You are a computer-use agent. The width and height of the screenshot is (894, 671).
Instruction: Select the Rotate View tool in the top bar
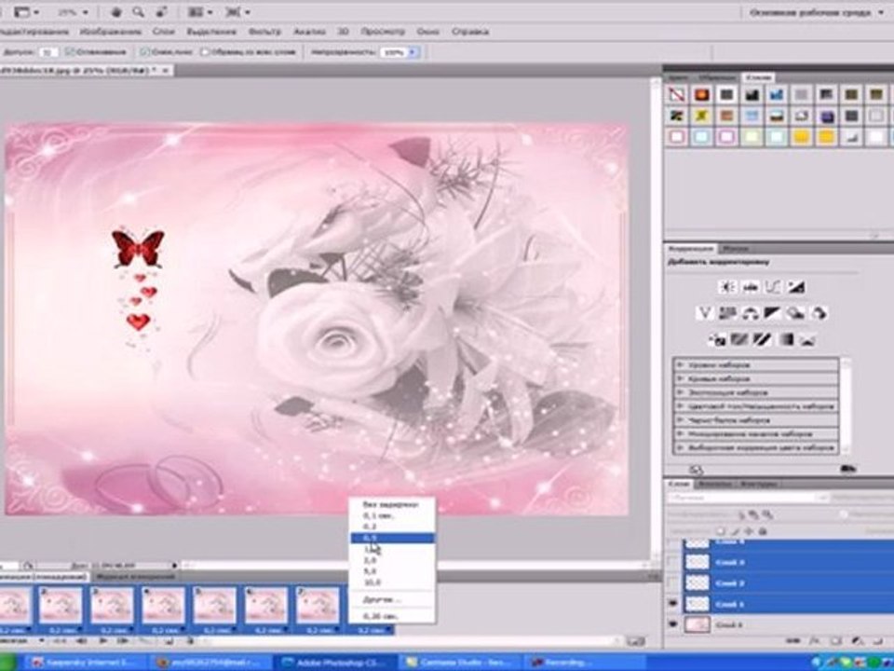pyautogui.click(x=161, y=12)
